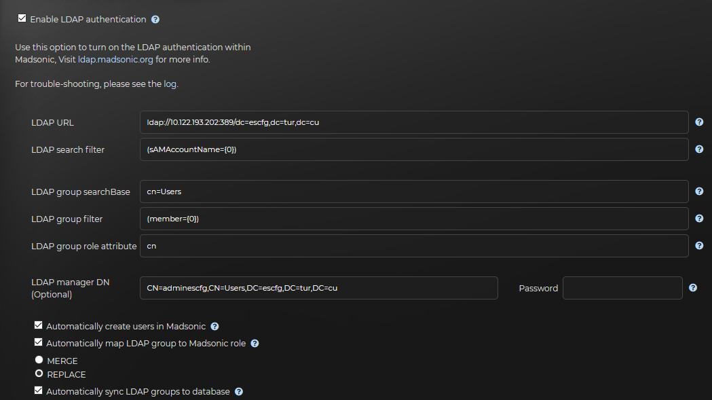Viewport: 712px width, 400px height.
Task: Click help icon for group role attribute
Action: [699, 245]
